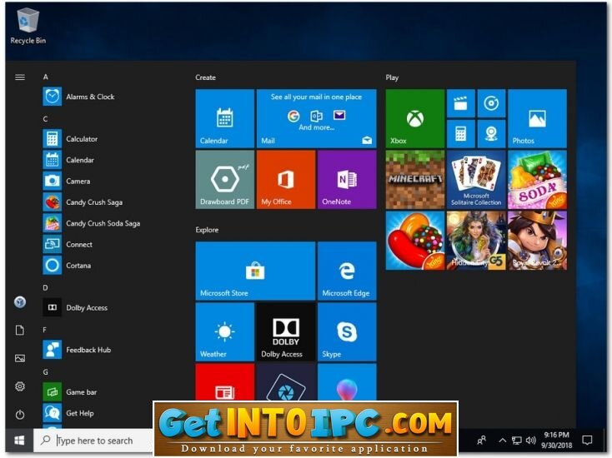
Task: Open Documents from Start sidebar
Action: [x=20, y=330]
